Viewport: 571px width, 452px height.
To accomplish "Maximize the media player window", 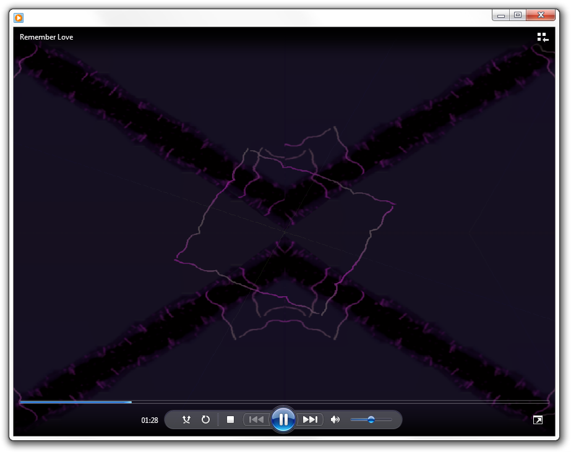I will 517,15.
